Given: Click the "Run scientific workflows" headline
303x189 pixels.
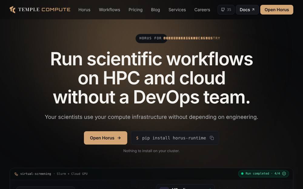Looking at the screenshot, I should coord(151,78).
